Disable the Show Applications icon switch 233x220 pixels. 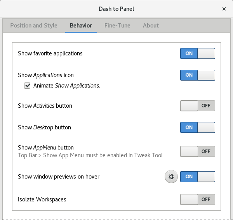click(197, 75)
